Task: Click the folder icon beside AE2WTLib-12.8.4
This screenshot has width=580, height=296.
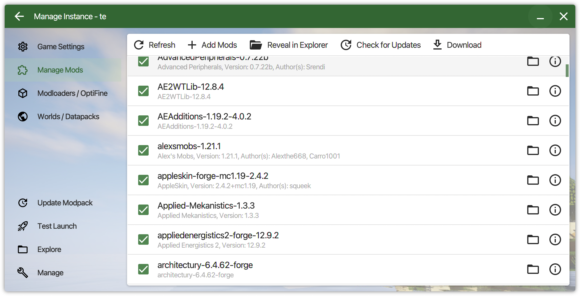Action: [533, 91]
